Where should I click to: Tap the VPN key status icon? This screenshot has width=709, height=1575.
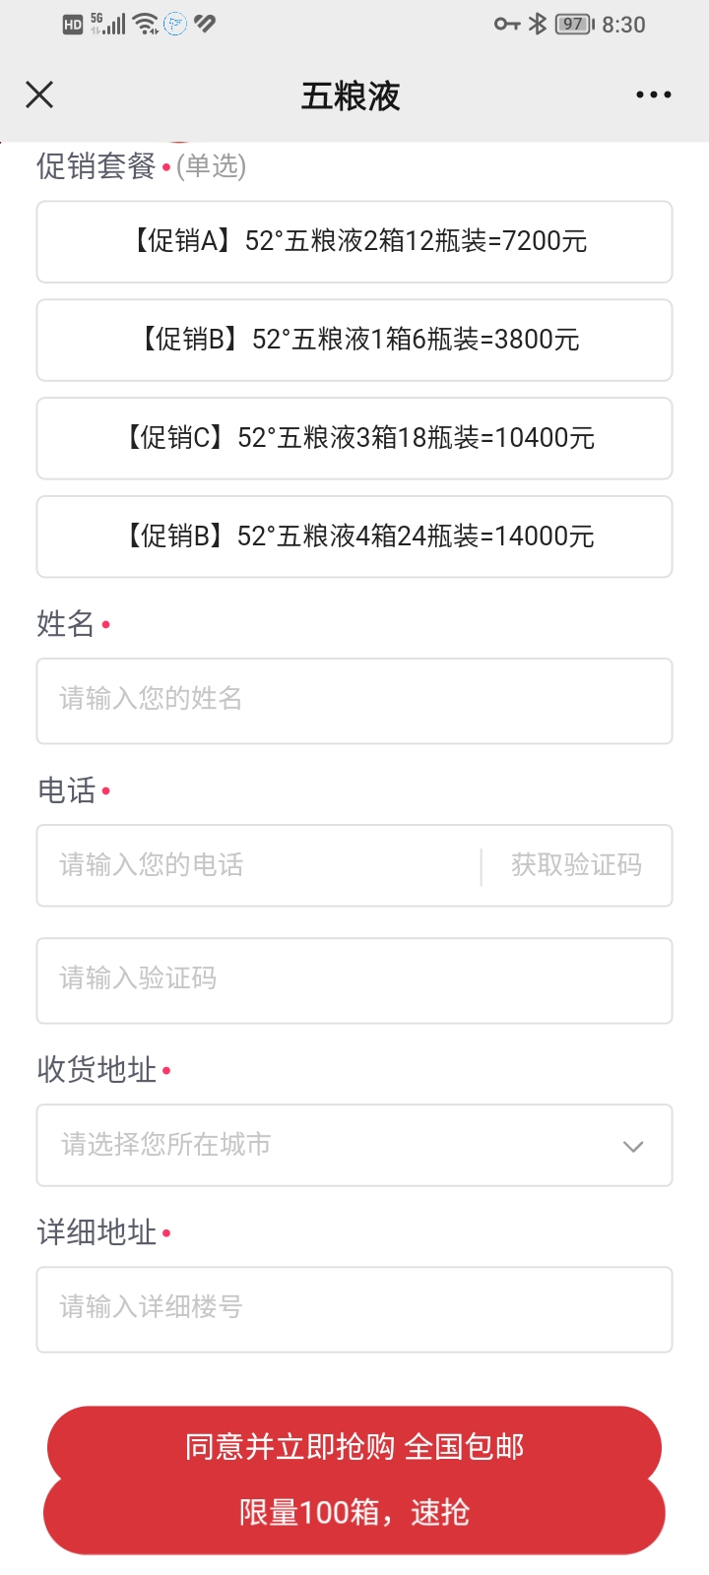(506, 24)
